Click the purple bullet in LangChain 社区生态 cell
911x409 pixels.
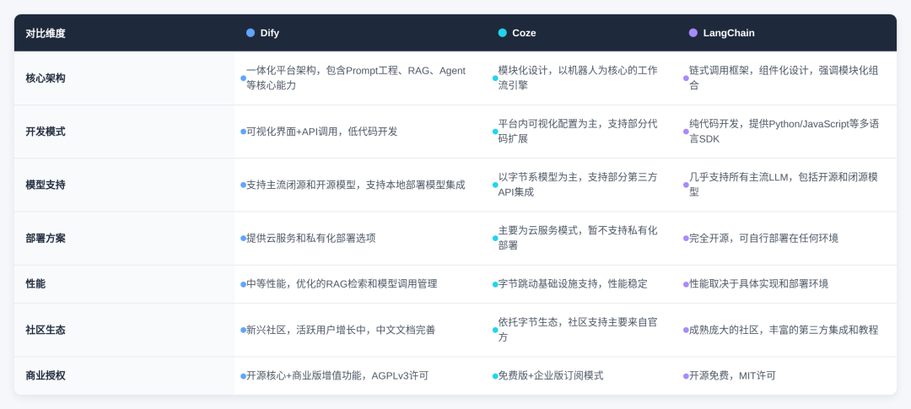coord(686,330)
